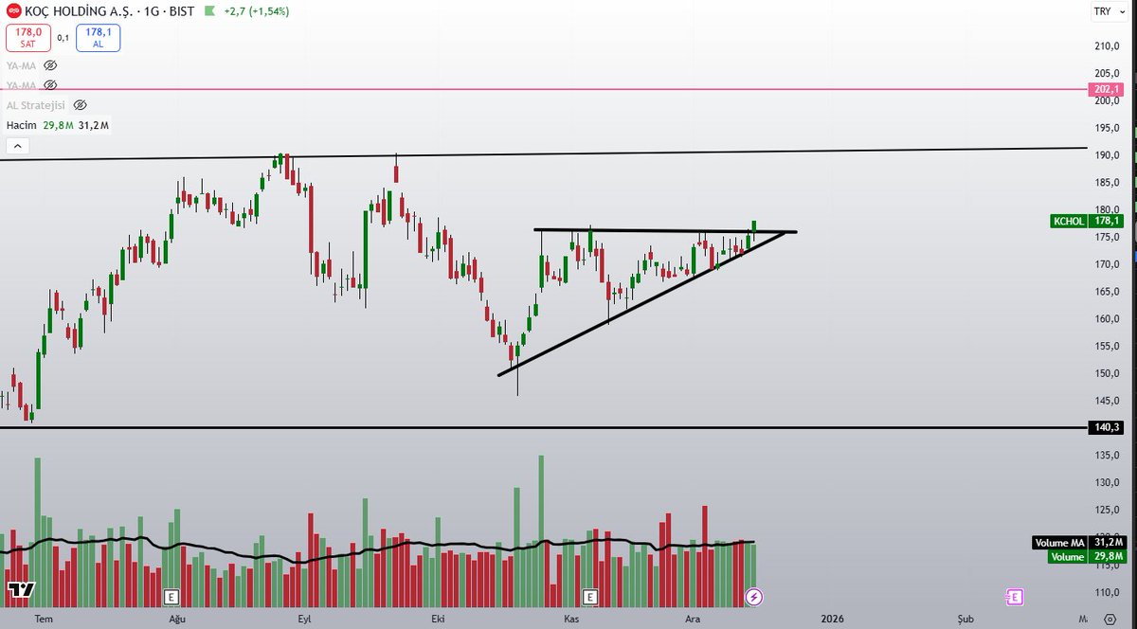Collapse the indicator legend with the chevron
Screen dimensions: 1137x629
click(x=16, y=146)
